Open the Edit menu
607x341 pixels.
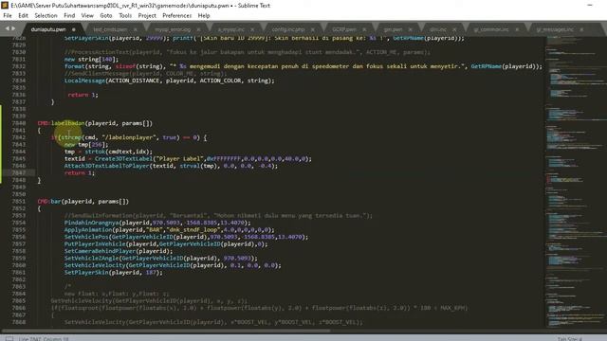23,15
